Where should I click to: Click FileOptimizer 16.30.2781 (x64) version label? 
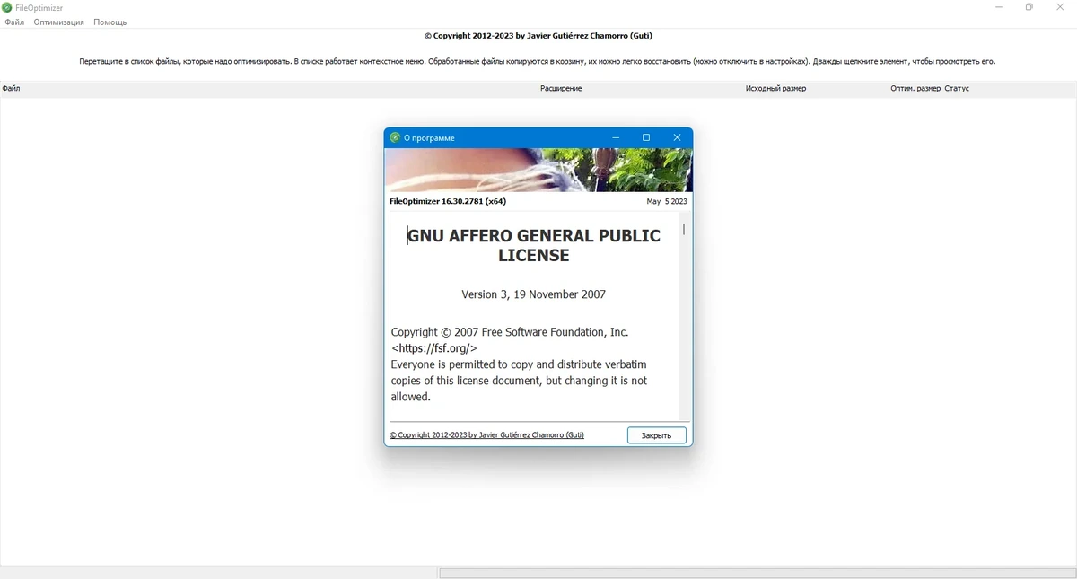[448, 201]
